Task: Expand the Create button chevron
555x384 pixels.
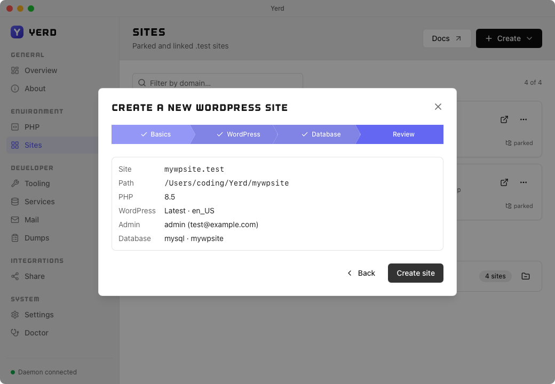Action: [x=529, y=38]
